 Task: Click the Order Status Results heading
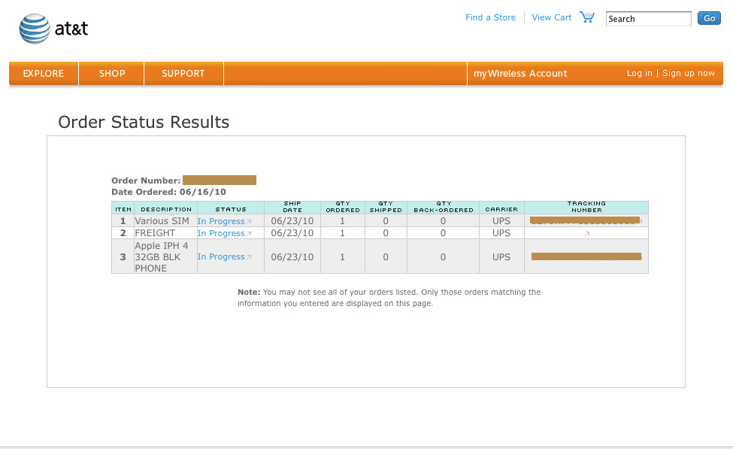144,122
